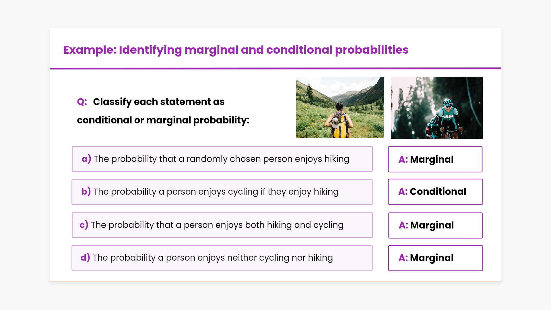Click the purple 'b)' statement label
Screen dimensions: 551x310
[86, 191]
